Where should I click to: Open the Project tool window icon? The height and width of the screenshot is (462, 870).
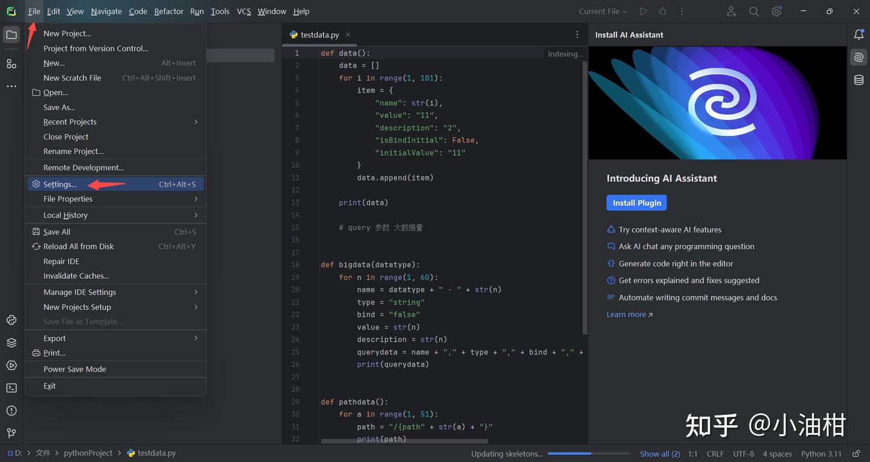tap(11, 35)
